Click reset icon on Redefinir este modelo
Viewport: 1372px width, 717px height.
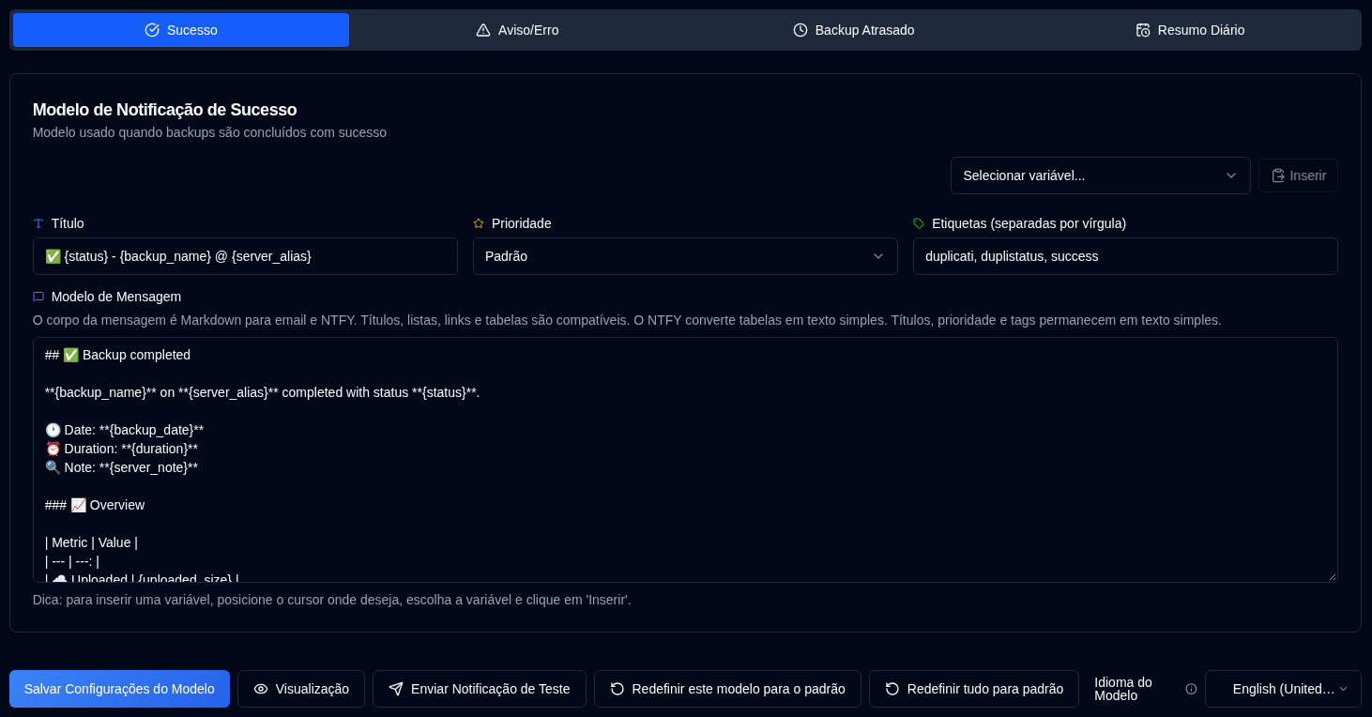pos(617,689)
